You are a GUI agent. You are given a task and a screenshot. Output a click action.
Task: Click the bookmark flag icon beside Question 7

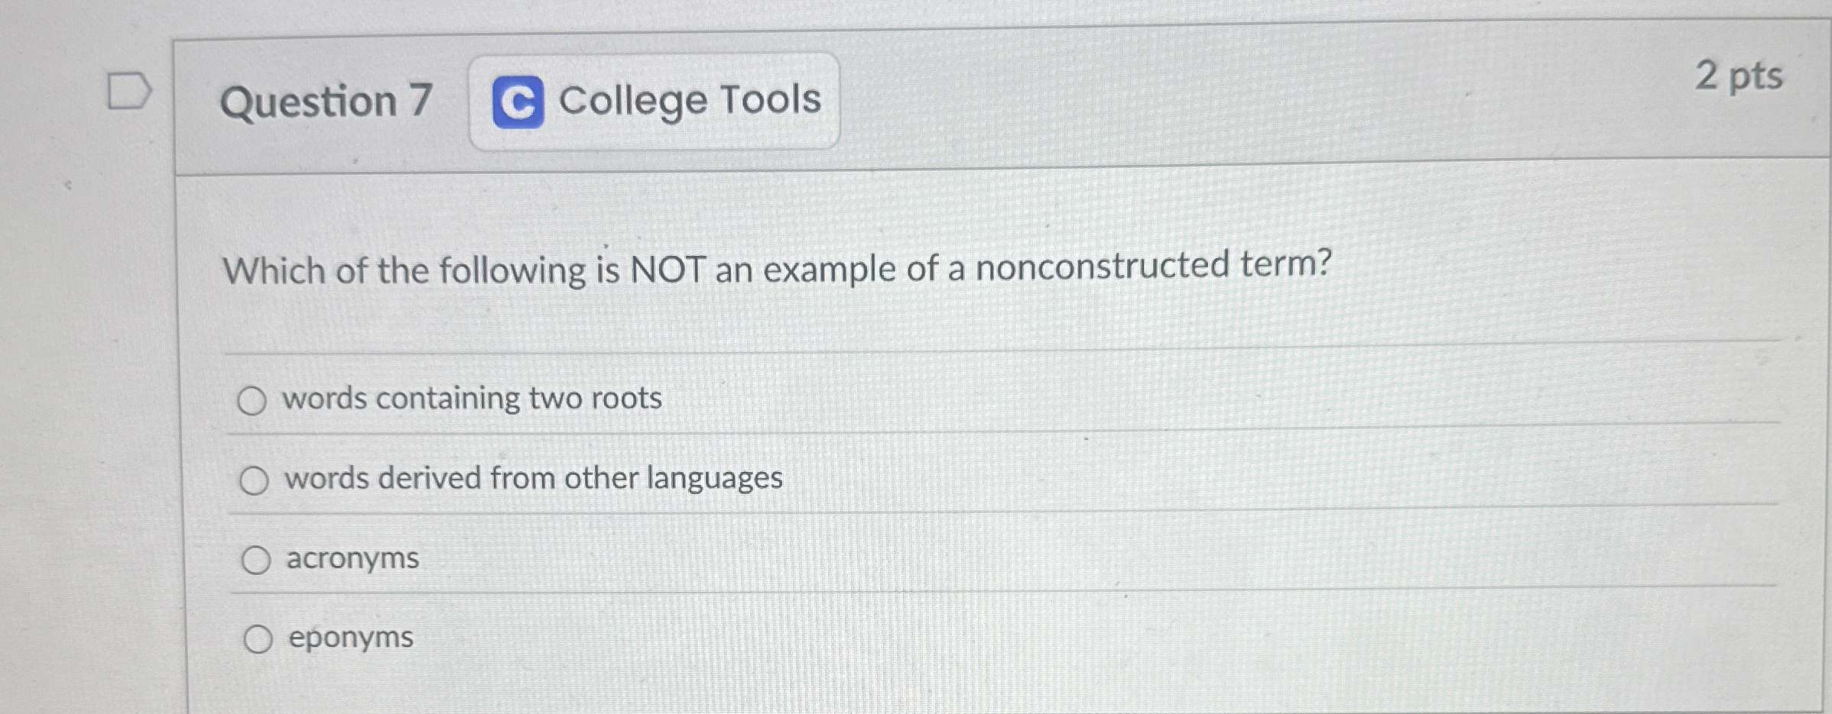point(130,92)
